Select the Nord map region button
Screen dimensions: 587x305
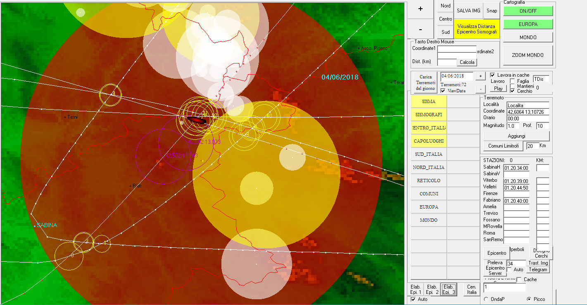point(446,6)
